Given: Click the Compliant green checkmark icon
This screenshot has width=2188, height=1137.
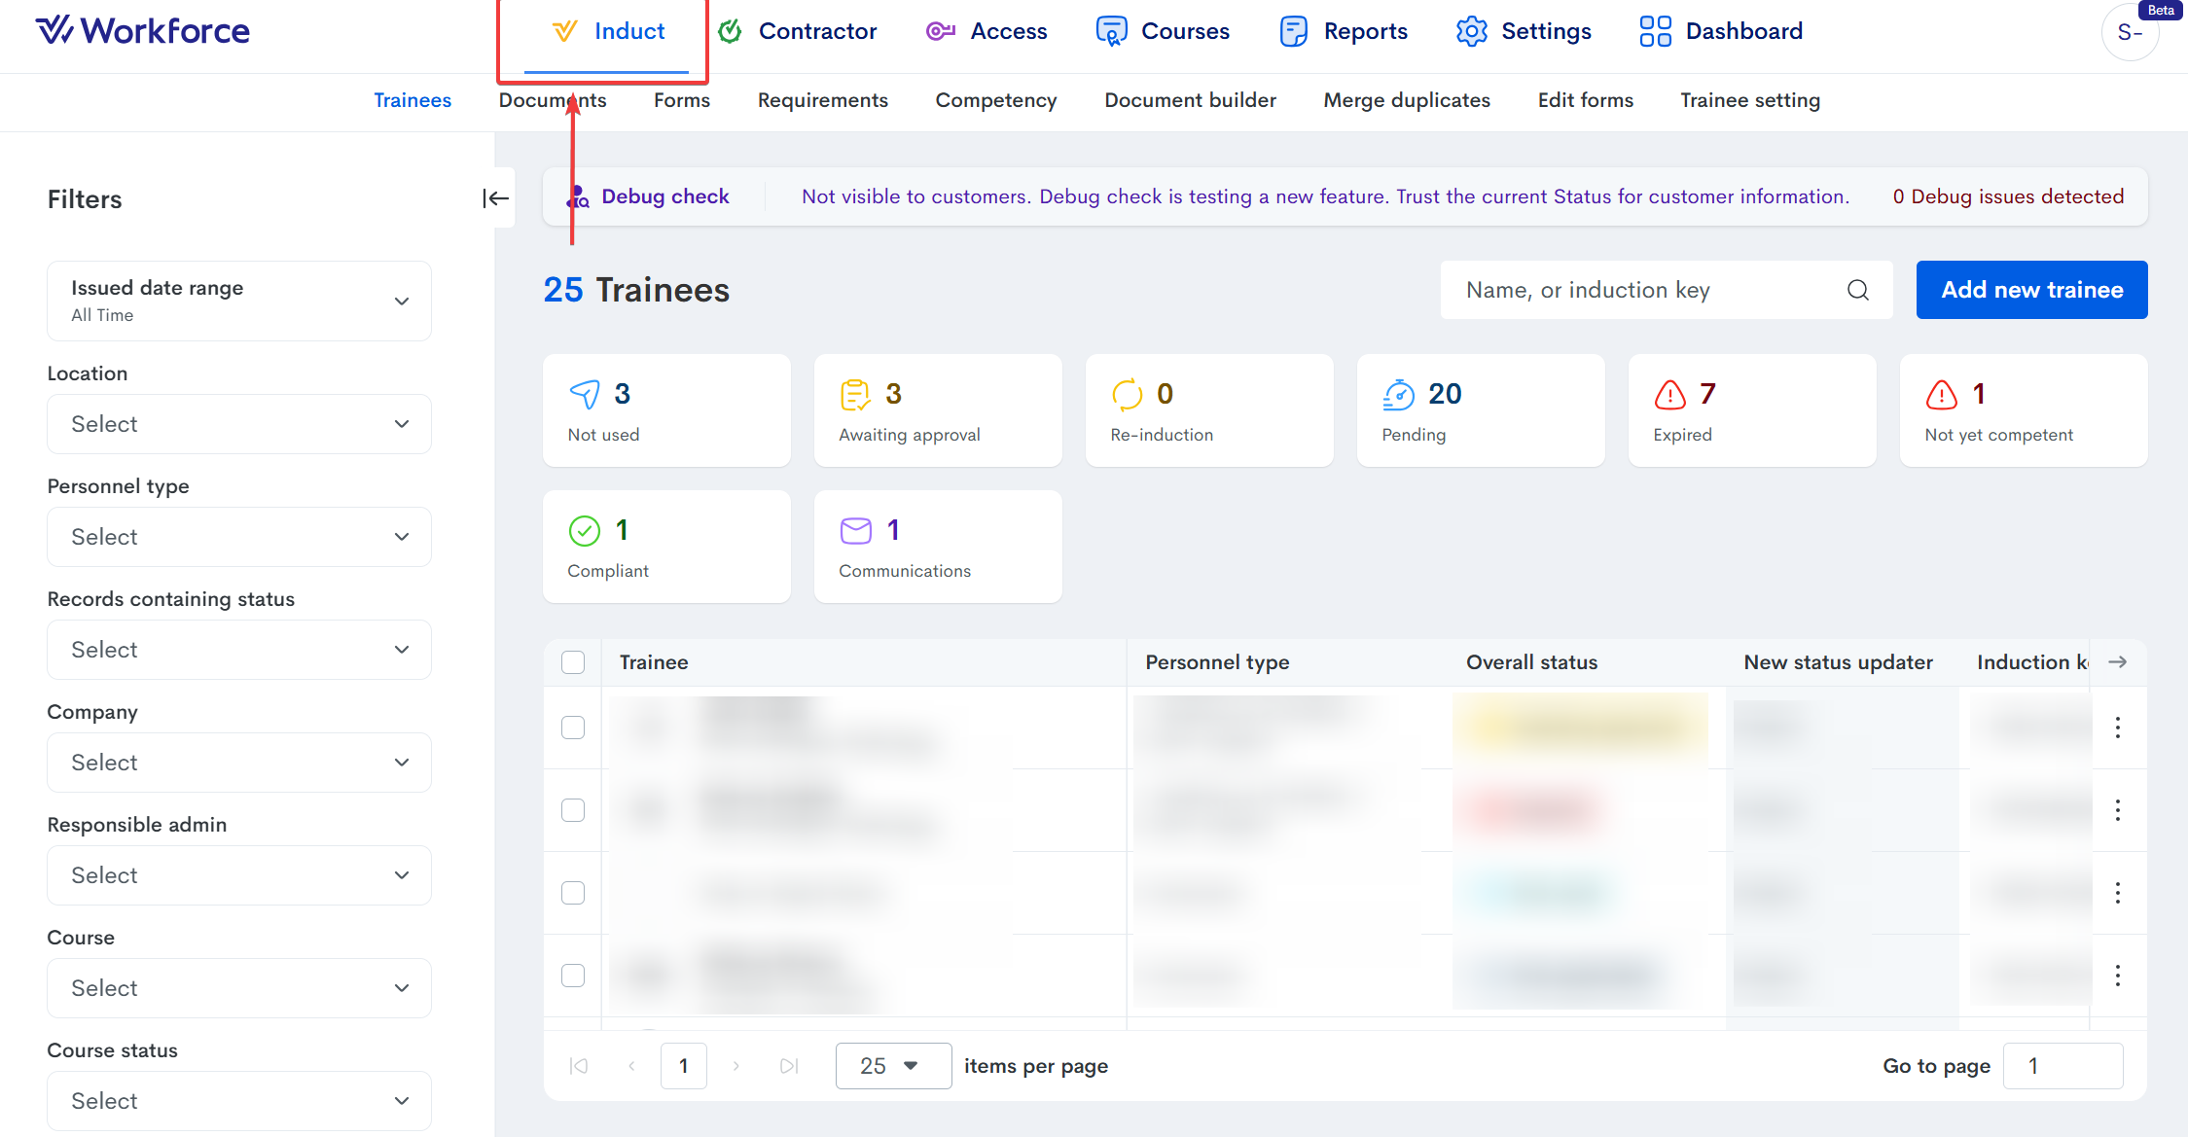Looking at the screenshot, I should [584, 530].
